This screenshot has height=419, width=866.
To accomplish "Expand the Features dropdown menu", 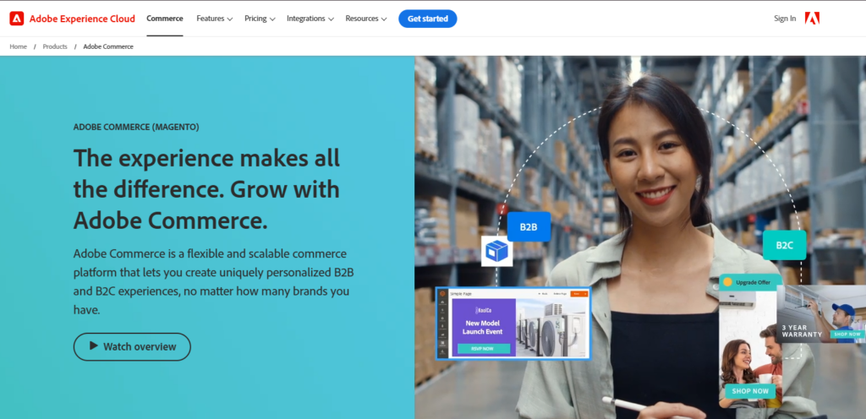I will click(x=214, y=19).
